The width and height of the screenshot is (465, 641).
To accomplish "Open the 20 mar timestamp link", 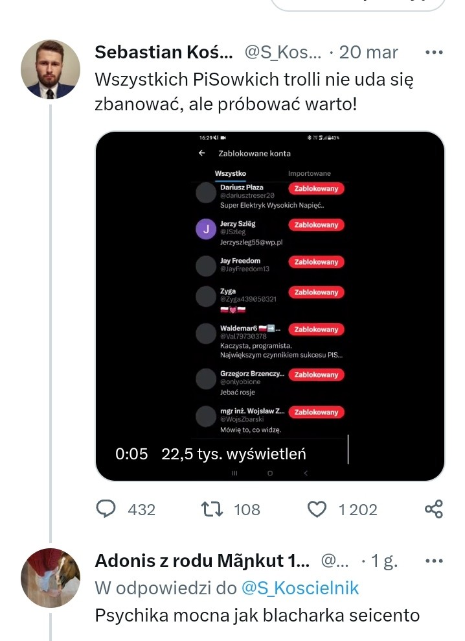I will pyautogui.click(x=369, y=53).
